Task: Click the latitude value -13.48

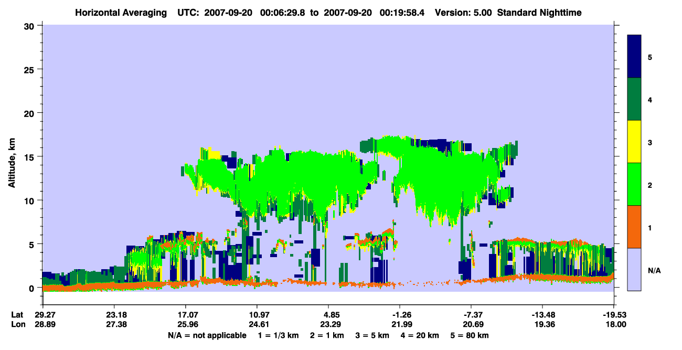Action: 542,315
